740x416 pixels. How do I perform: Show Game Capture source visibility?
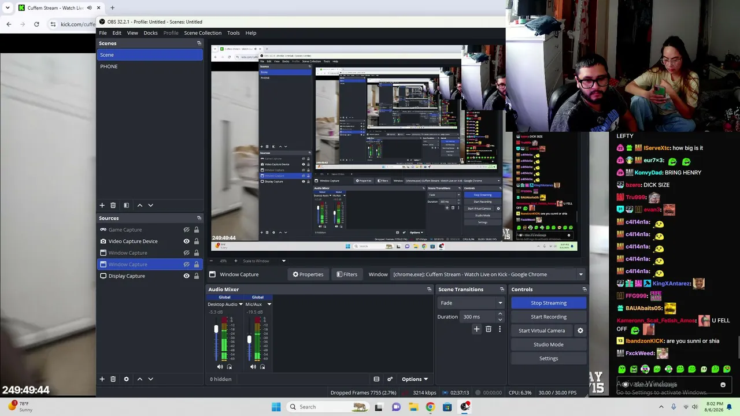[x=186, y=230]
